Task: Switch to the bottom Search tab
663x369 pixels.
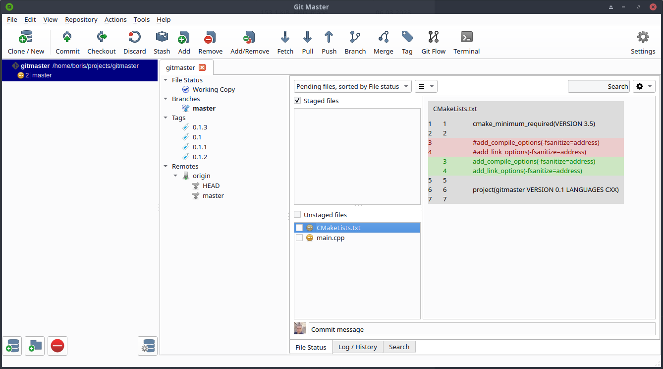Action: click(x=399, y=347)
